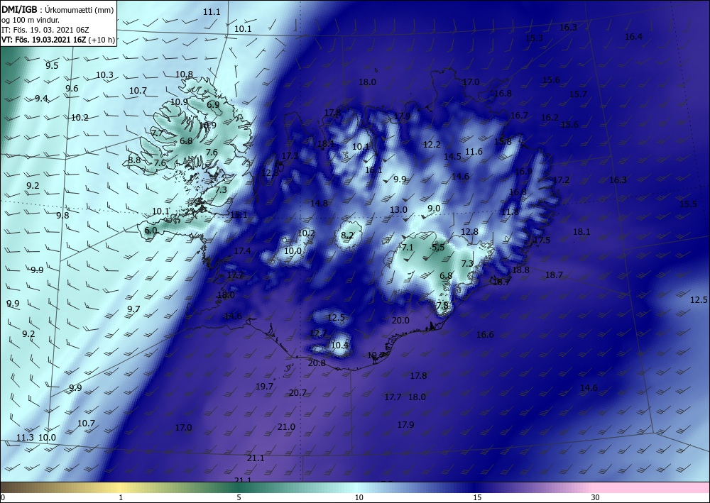This screenshot has height=503, width=710.
Task: Click the 30 tick on the color scale
Action: 595,498
